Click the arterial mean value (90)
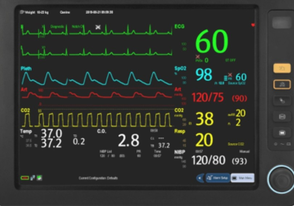294x206 pixels. click(239, 98)
